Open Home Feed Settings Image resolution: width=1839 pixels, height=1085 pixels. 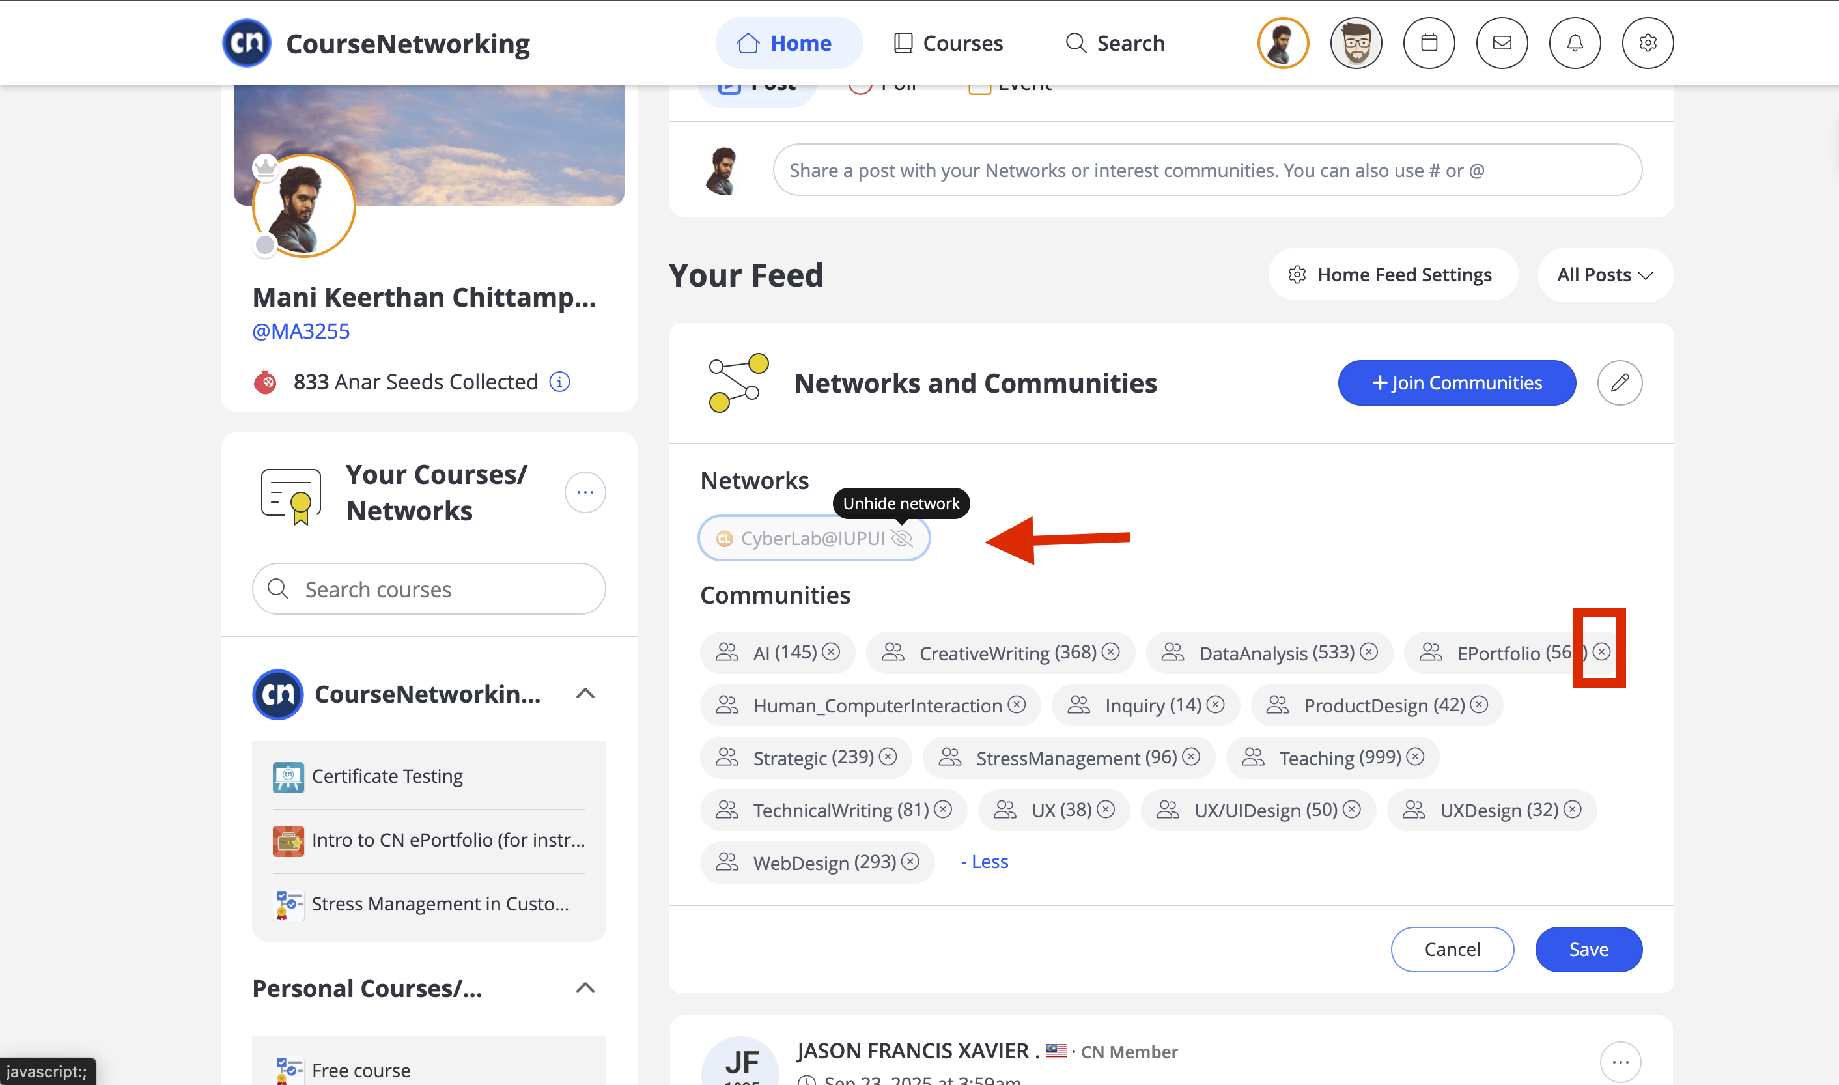(x=1392, y=275)
